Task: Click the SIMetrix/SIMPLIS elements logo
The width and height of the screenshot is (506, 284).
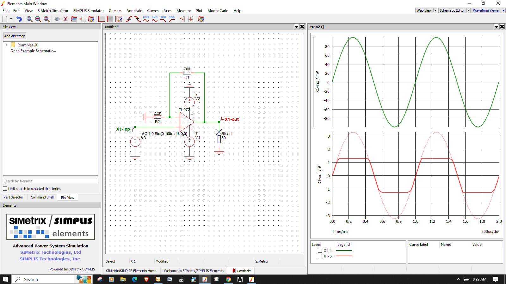Action: point(51,227)
